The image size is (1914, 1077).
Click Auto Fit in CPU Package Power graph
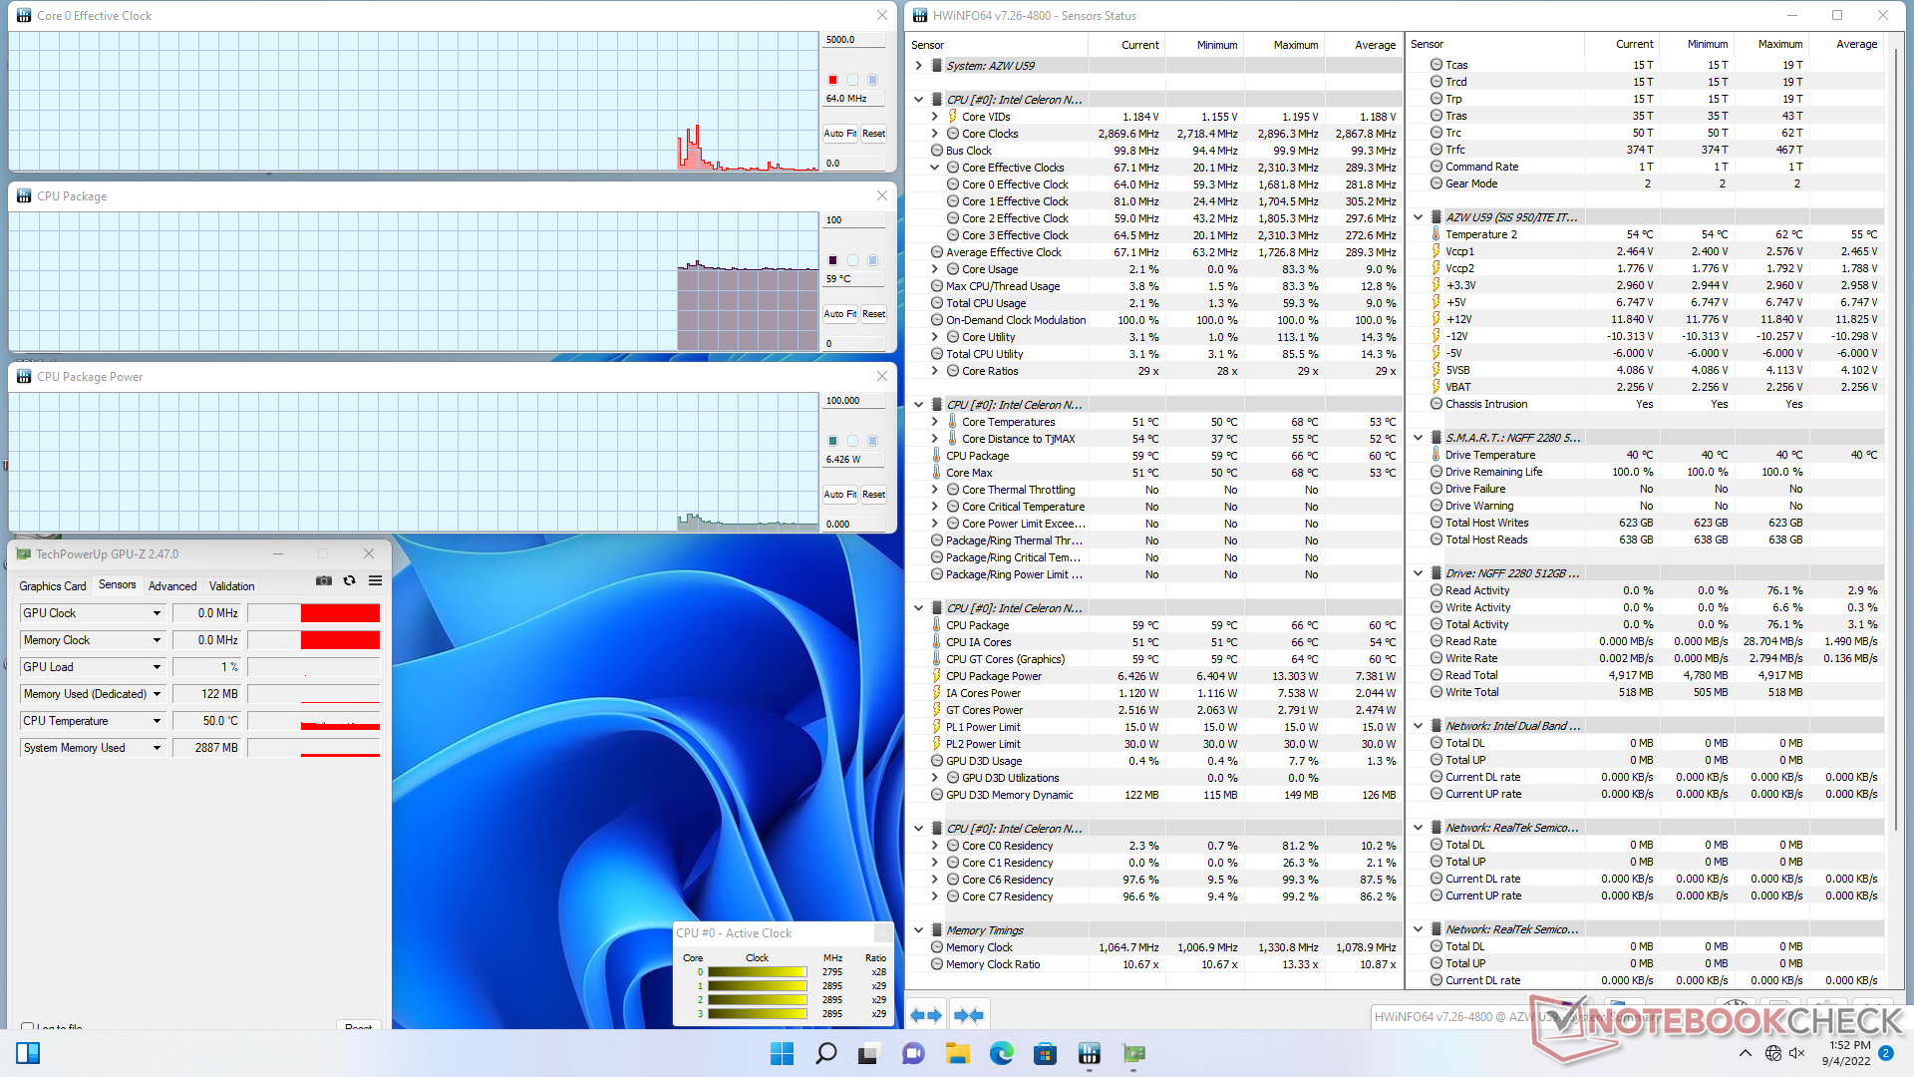pyautogui.click(x=839, y=495)
